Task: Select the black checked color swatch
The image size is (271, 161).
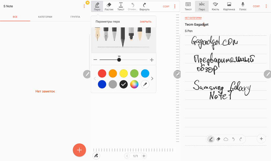Action: pyautogui.click(x=123, y=84)
